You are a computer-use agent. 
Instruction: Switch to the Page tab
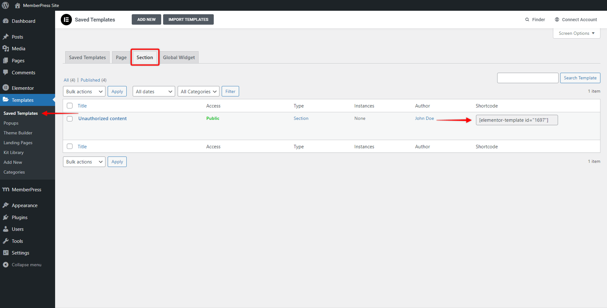121,57
